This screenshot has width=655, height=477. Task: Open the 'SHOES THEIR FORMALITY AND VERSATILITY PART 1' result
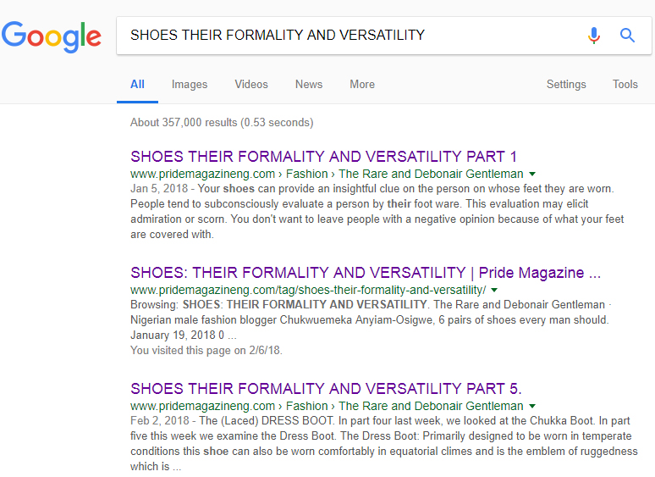323,157
